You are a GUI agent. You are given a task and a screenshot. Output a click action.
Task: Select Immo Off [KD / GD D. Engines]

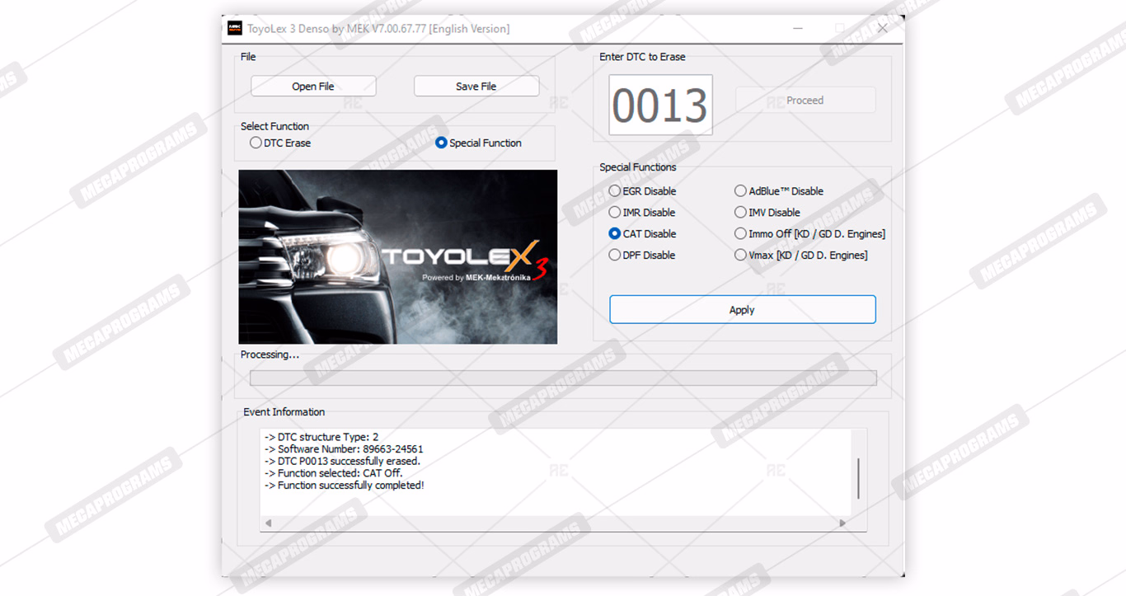[x=810, y=234]
